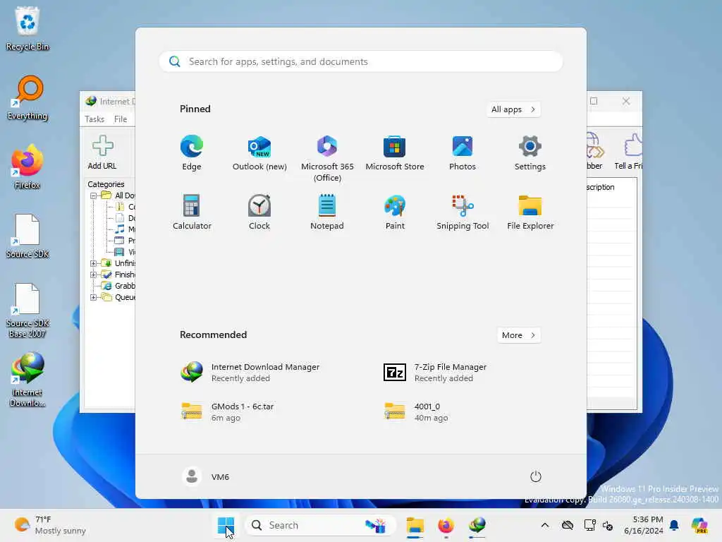Switch to Internet Download Manager on taskbar
The width and height of the screenshot is (722, 542).
pyautogui.click(x=477, y=525)
